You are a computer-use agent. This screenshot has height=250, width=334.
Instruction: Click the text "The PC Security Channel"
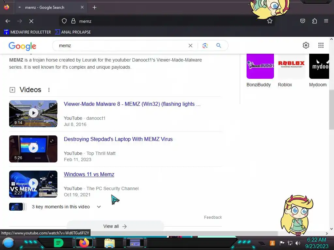(x=113, y=188)
